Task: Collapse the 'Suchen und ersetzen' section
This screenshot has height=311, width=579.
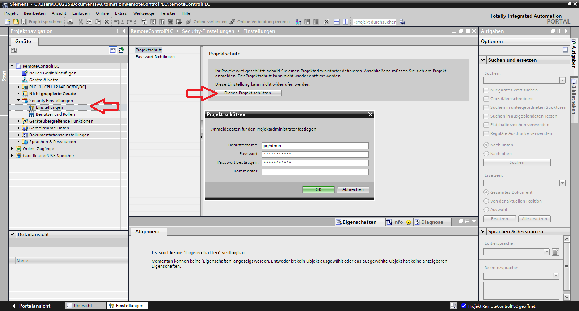Action: point(483,60)
